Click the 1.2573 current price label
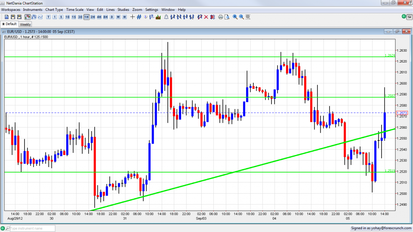This screenshot has height=232, width=413. tap(402, 113)
